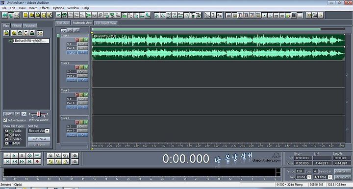Image resolution: width=353 pixels, height=189 pixels.
Task: Click Import File icon in Files panel
Action: pos(6,33)
